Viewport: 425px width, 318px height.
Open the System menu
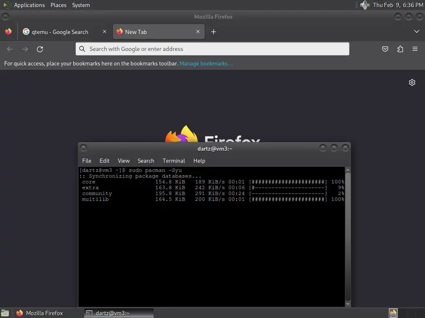[81, 5]
